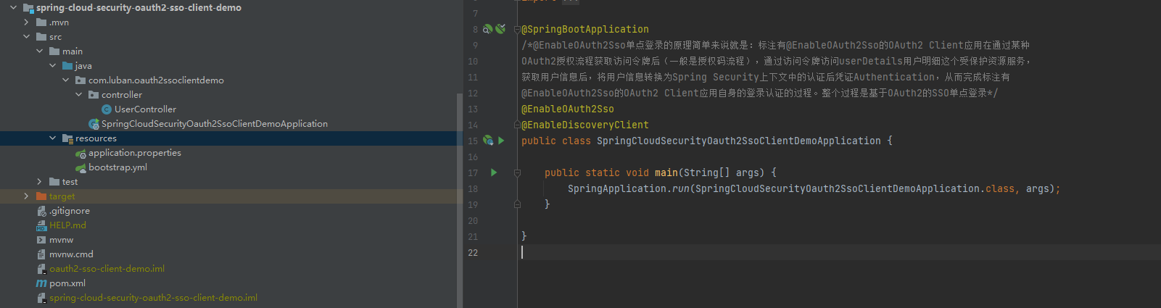
Task: Click the Spring bean search gutter icon on line 8
Action: click(x=488, y=29)
